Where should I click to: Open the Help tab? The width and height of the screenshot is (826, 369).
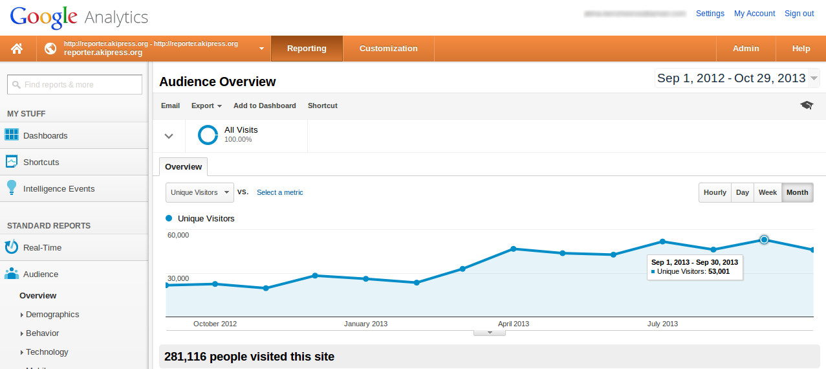(x=801, y=49)
